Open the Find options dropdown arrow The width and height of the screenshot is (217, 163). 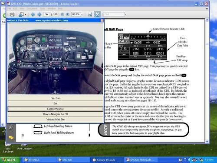tap(126, 14)
